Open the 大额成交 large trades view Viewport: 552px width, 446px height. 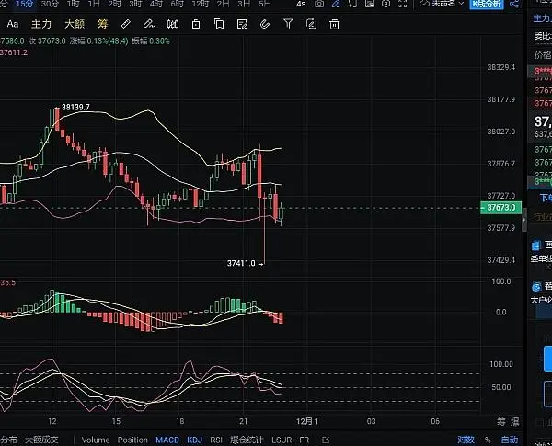coord(41,440)
